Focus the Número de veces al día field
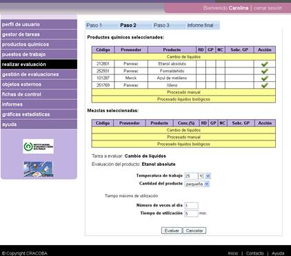Screen dimensions: 291x256 click(191, 206)
